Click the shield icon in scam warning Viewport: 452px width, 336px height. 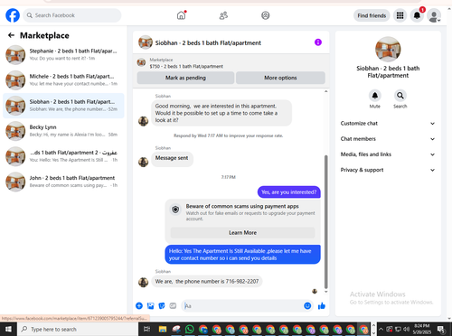coord(175,210)
